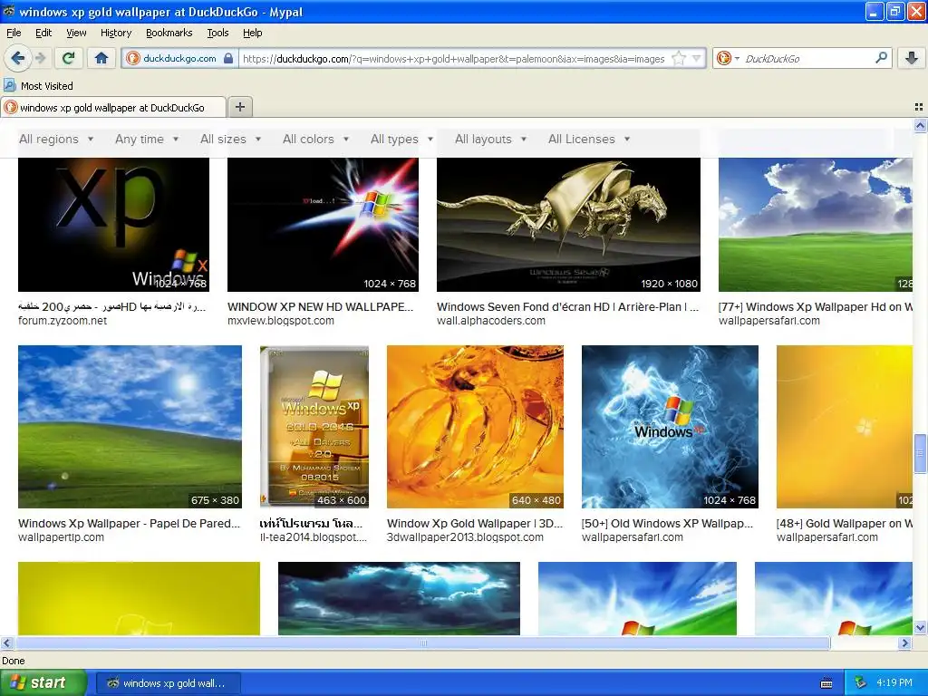Click the DuckDuckGo favicon in address bar
This screenshot has height=696, width=928.
click(133, 58)
